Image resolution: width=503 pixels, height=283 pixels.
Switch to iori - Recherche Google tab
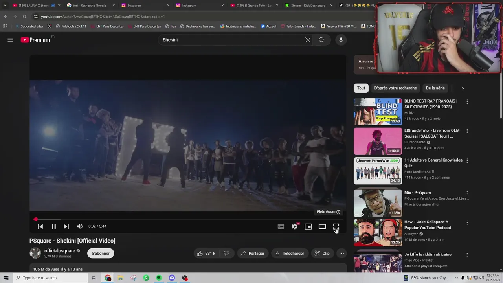[90, 6]
